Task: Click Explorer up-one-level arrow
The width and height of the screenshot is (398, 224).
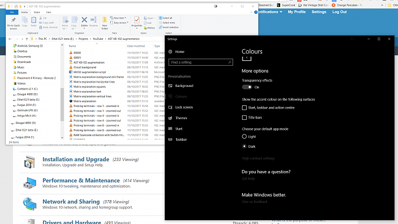Action: coord(27,39)
